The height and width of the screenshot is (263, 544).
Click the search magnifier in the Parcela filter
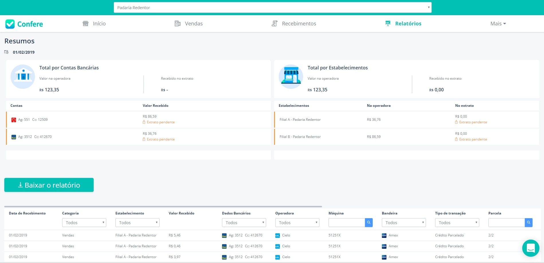(x=529, y=222)
